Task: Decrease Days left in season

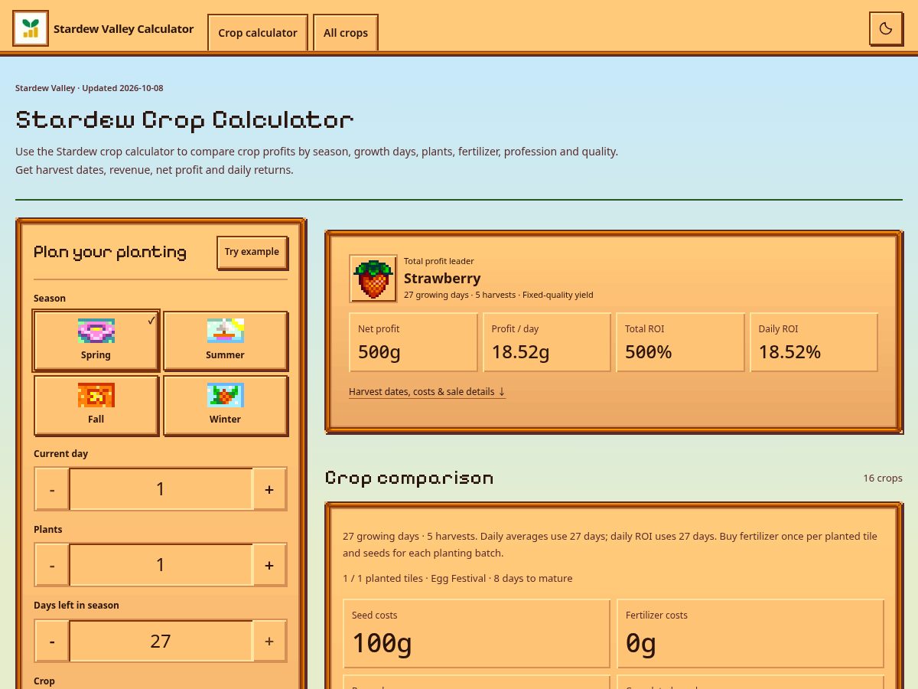Action: click(x=52, y=641)
